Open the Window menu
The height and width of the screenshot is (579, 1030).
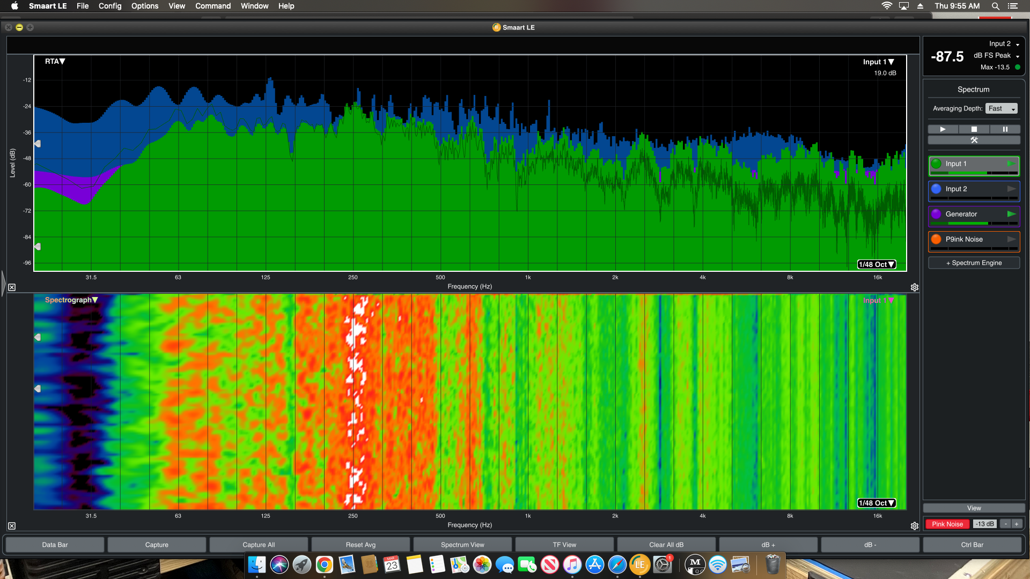(254, 6)
